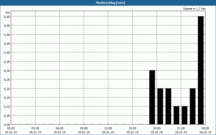Click the 15:00 time label
Viewport: 216px width, 135px height.
pyautogui.click(x=132, y=128)
